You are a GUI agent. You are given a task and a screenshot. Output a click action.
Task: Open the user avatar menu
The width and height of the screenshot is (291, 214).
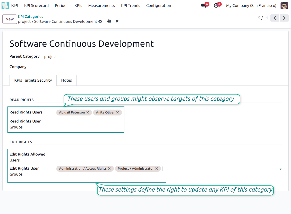284,6
